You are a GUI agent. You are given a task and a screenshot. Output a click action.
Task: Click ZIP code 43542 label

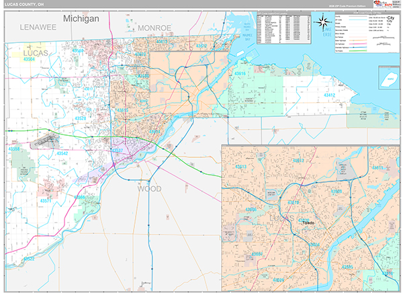[x=62, y=153]
